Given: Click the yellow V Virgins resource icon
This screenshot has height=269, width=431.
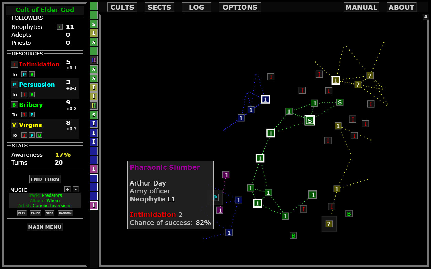Looking at the screenshot, I should [14, 125].
